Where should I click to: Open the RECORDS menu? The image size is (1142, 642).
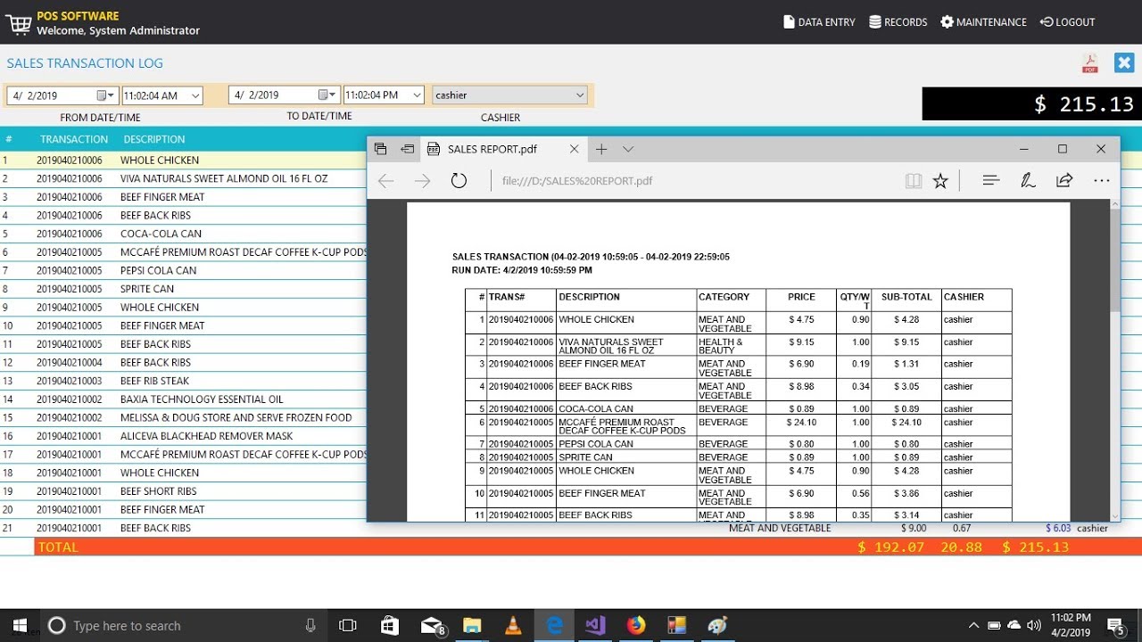click(x=898, y=22)
